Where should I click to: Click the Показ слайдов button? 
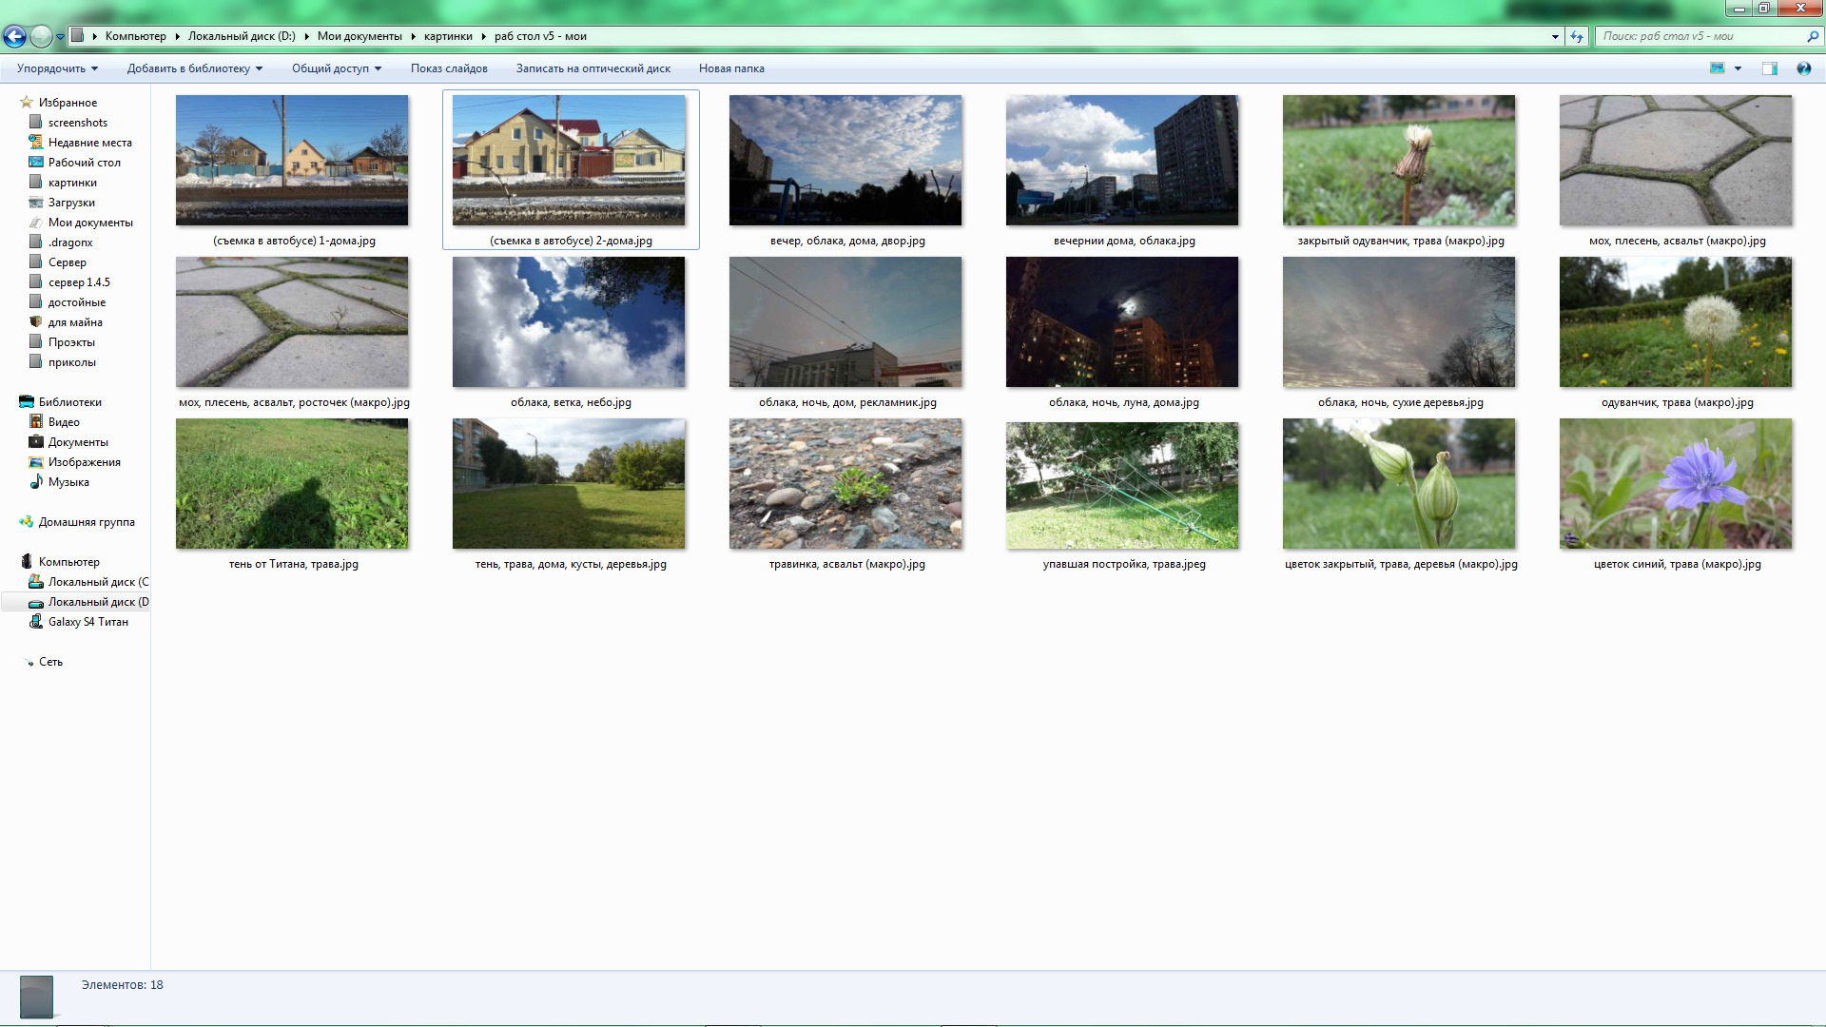[x=449, y=68]
